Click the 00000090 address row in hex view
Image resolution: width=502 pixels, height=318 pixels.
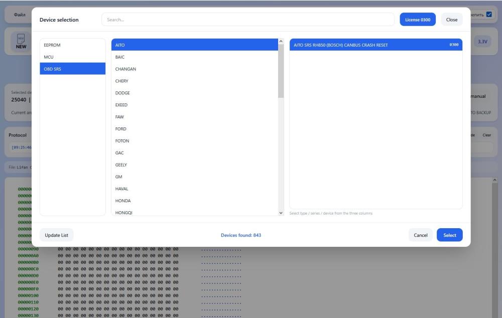click(x=28, y=249)
